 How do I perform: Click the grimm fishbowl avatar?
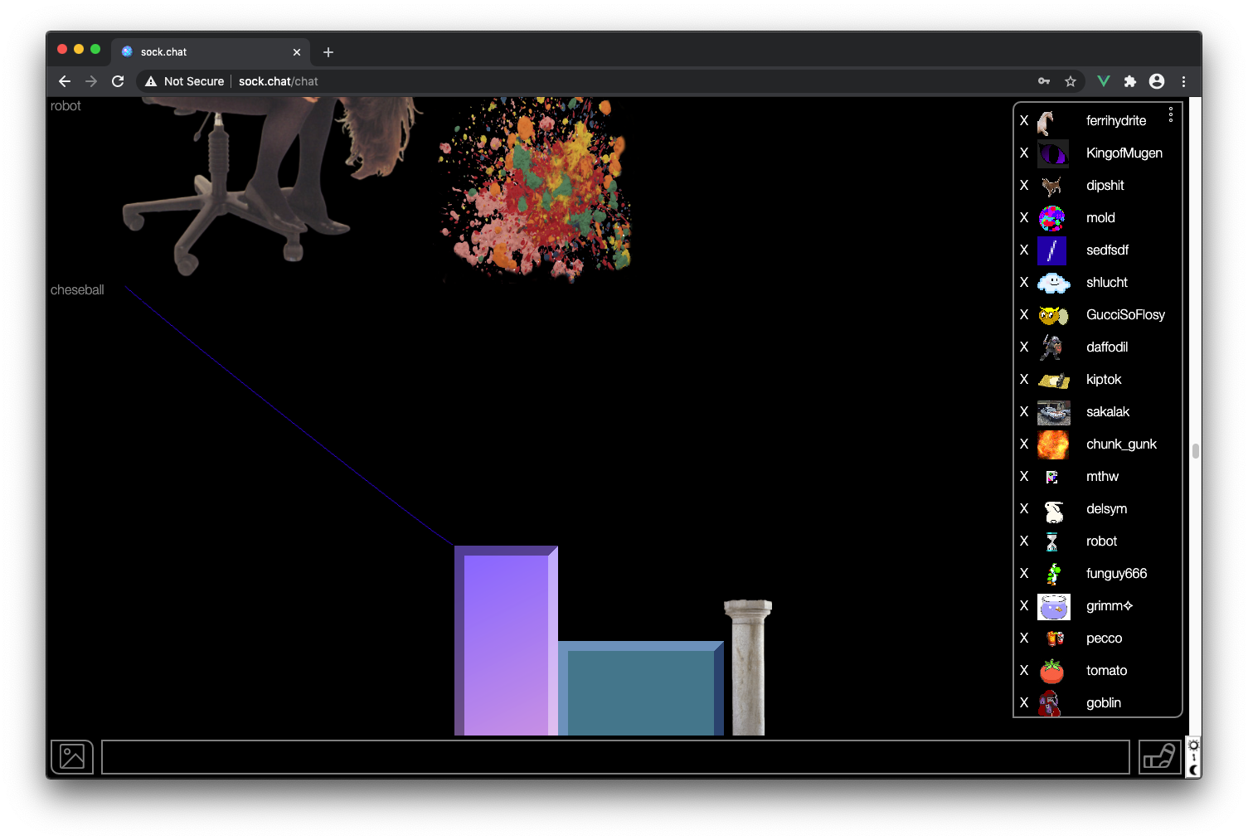tap(1053, 607)
